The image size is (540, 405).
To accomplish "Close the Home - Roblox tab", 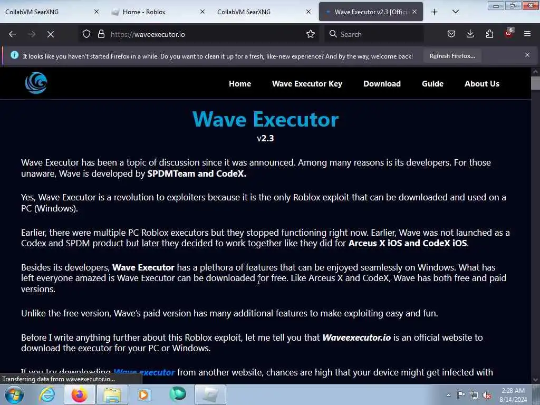I will pos(202,12).
